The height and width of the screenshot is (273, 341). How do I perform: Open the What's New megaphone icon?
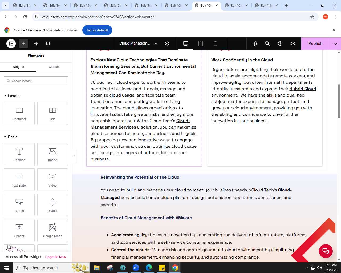255,43
